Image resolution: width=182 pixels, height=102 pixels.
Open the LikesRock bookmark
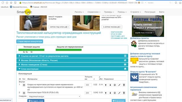(5, 7)
